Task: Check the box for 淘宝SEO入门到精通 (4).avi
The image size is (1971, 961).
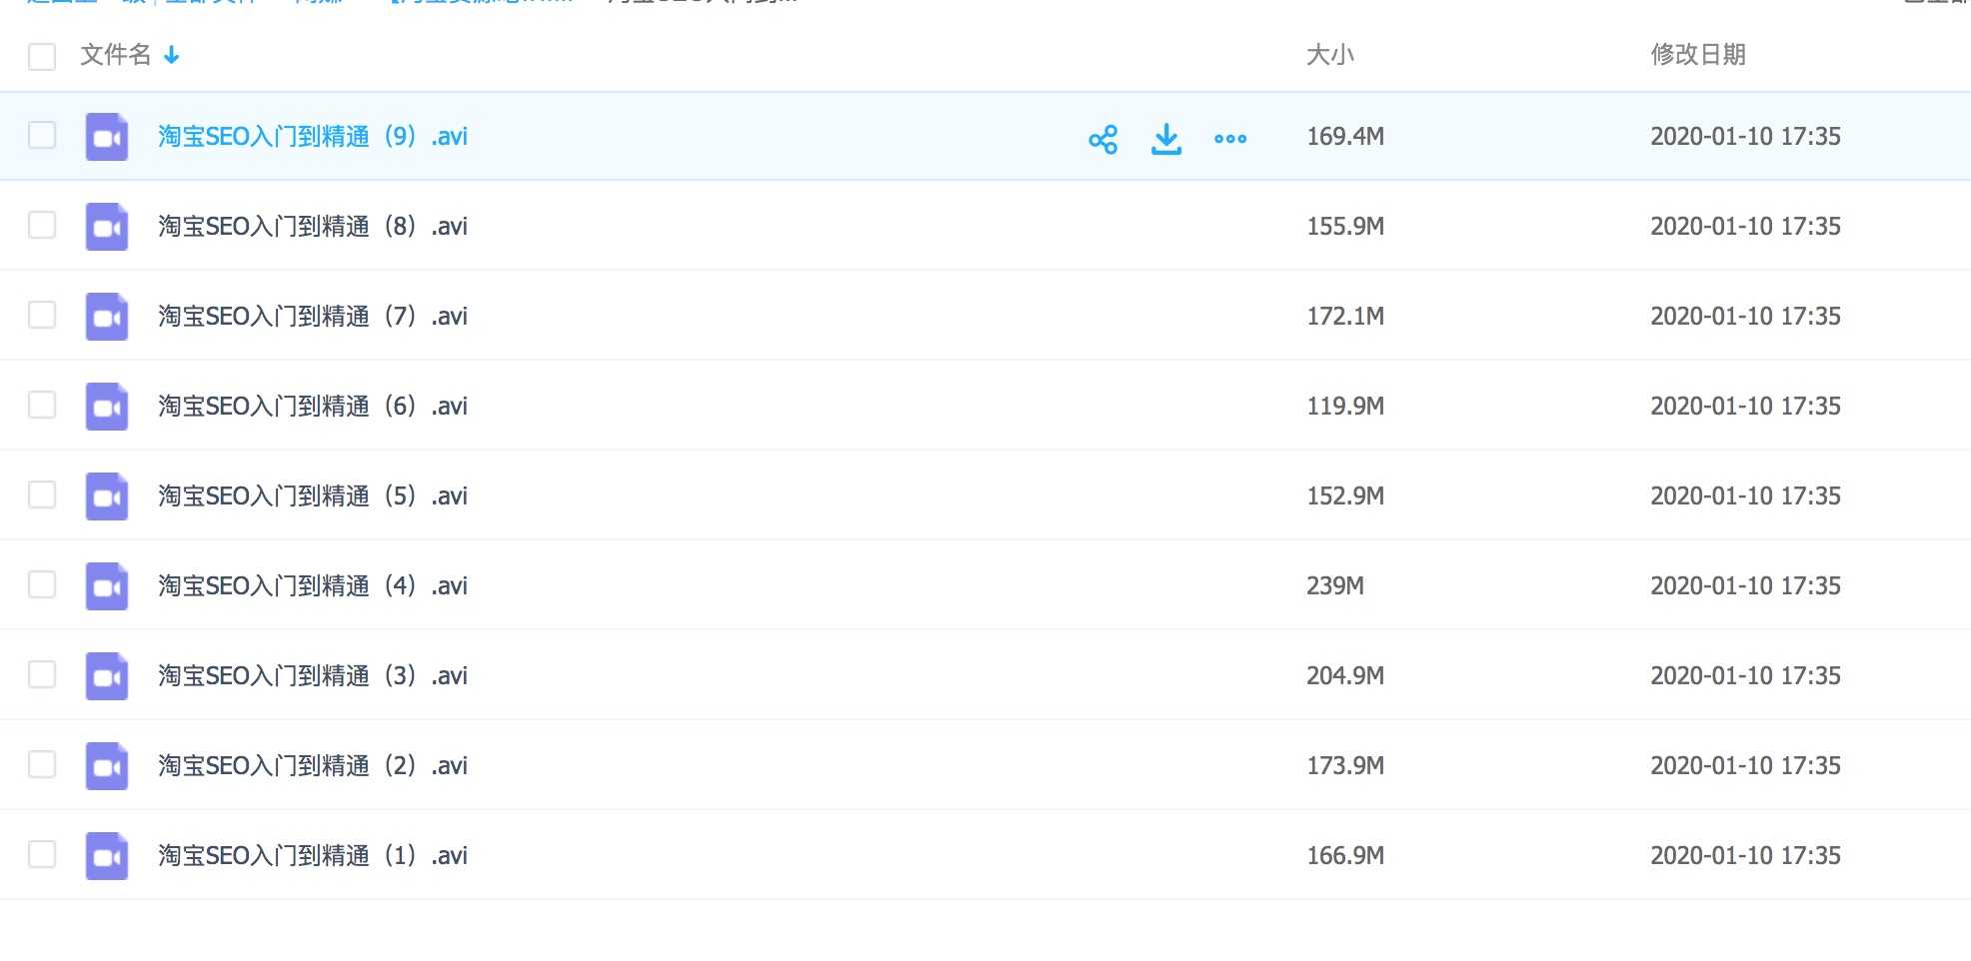Action: (x=42, y=584)
